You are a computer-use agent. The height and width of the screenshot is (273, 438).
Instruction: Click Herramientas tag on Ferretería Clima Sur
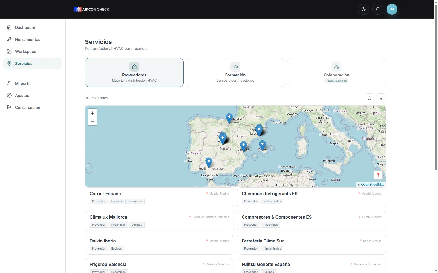click(272, 249)
